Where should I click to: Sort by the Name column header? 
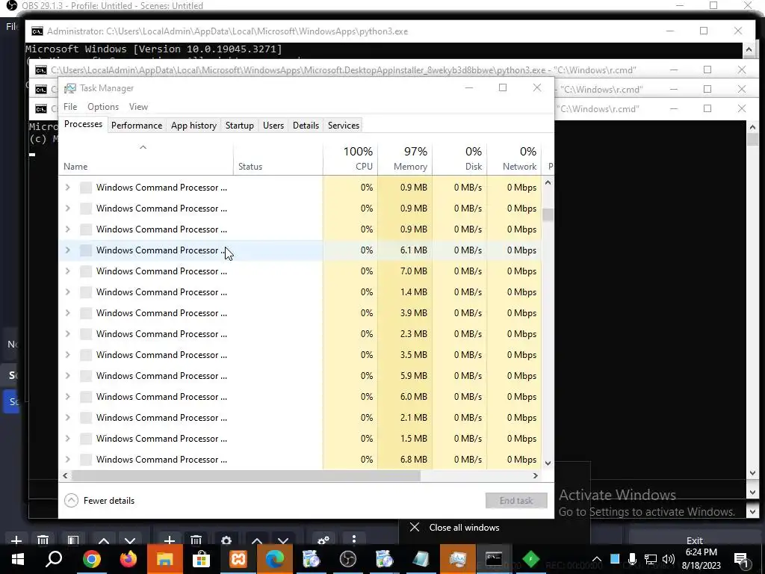pos(146,158)
